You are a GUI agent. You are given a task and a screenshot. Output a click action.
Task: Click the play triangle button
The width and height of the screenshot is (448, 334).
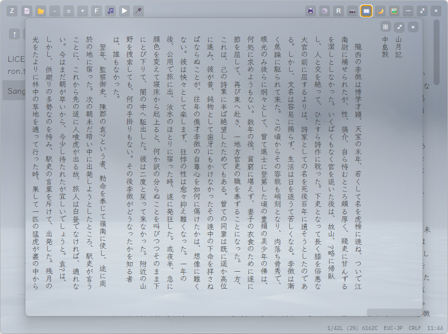pos(124,11)
